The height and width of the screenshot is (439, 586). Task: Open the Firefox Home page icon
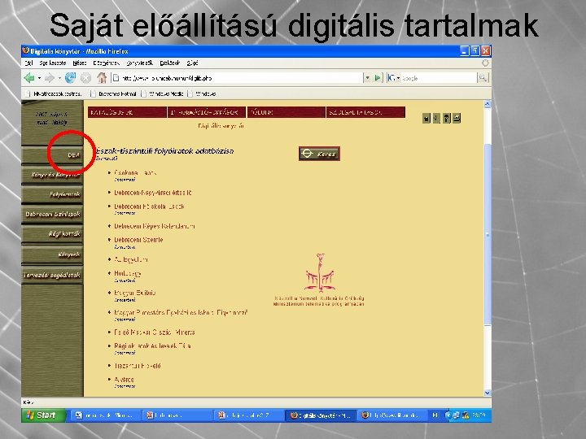click(x=102, y=78)
